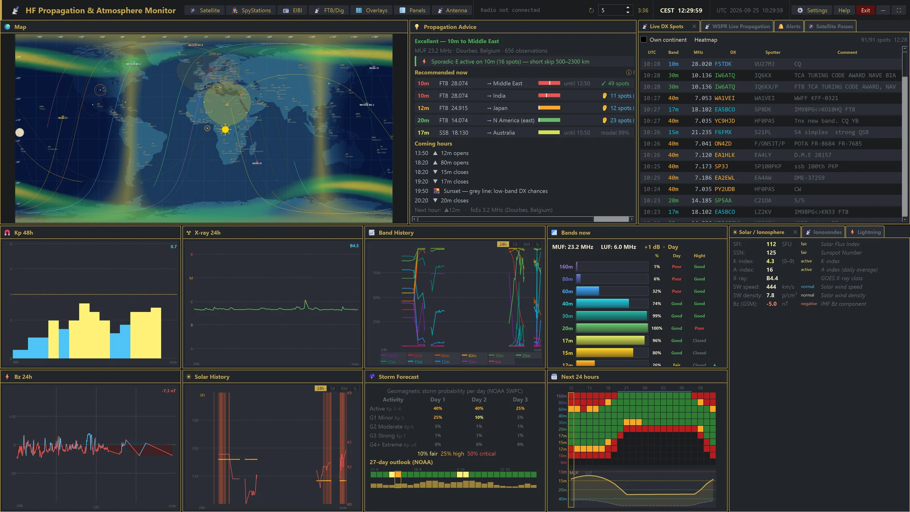Screen dimensions: 910x512
Task: Click the bar-chart icon in Bands now header
Action: tap(554, 233)
